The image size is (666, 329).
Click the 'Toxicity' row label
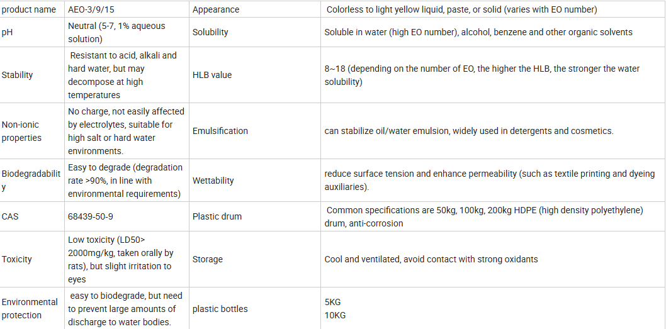pyautogui.click(x=17, y=259)
